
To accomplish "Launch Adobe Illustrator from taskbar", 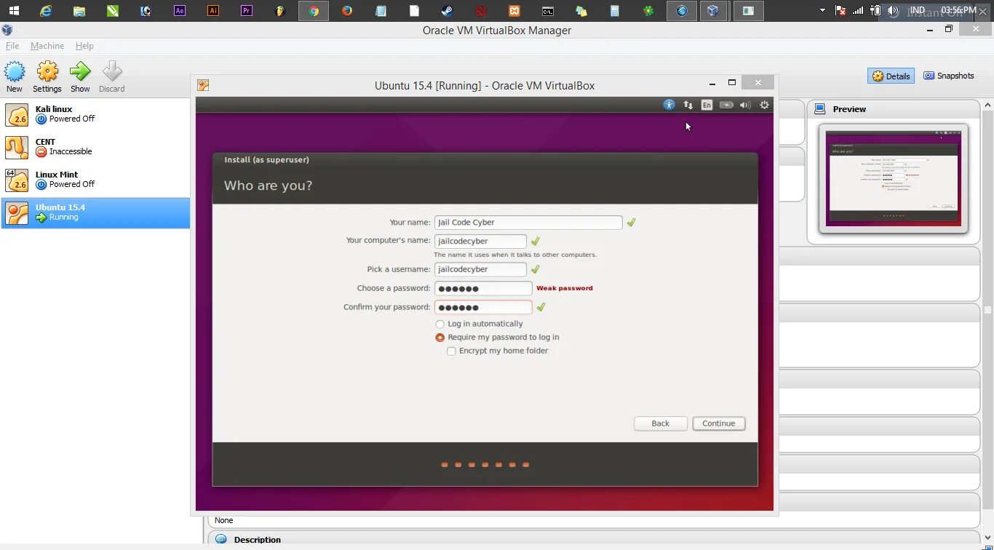I will 213,11.
